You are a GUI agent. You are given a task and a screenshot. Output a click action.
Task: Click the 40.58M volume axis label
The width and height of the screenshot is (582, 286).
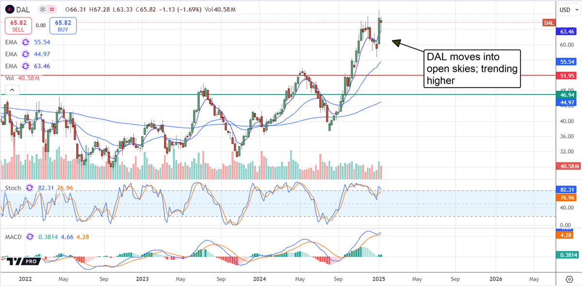point(567,166)
